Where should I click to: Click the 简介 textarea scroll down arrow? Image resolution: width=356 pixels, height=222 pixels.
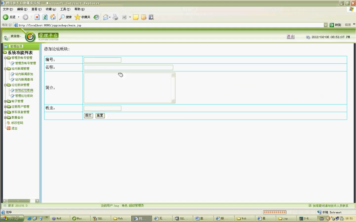click(173, 101)
